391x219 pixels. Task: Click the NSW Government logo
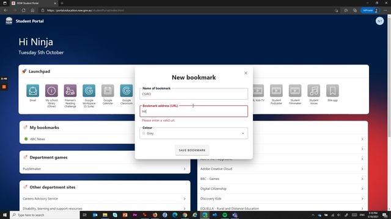pyautogui.click(x=9, y=21)
